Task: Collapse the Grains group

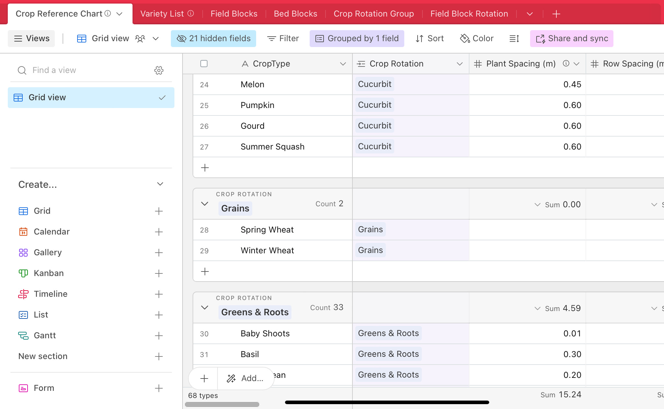Action: [205, 204]
